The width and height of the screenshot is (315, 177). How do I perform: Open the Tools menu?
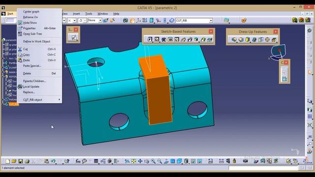[89, 14]
